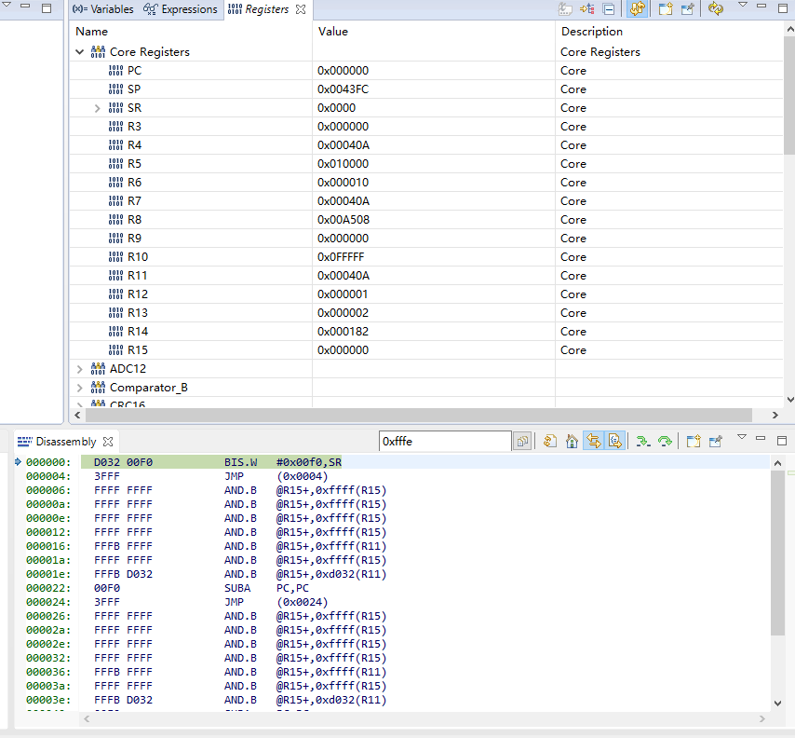Click Collapse All icon in Registers toolbar
This screenshot has height=738, width=795.
609,9
